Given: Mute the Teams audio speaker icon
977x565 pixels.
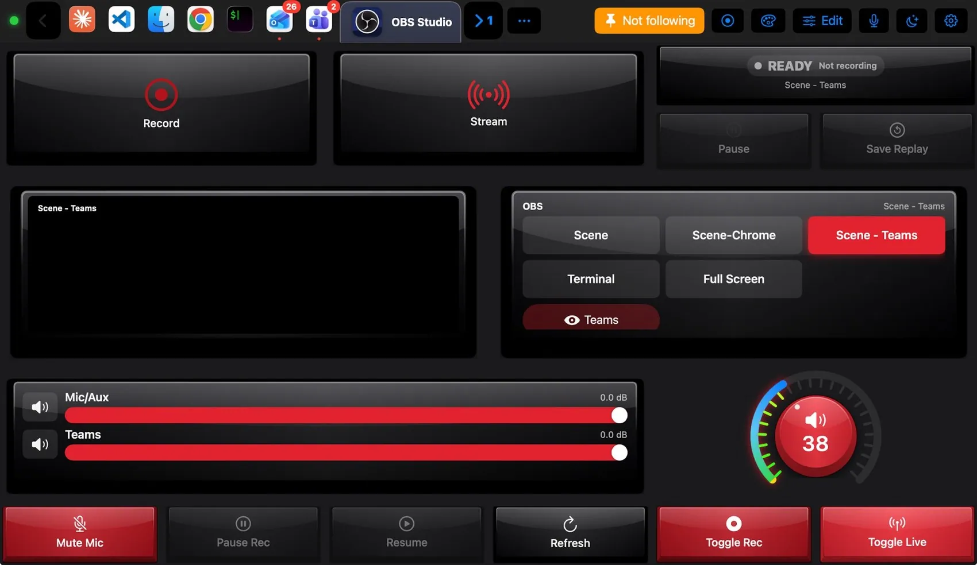Looking at the screenshot, I should pyautogui.click(x=40, y=444).
